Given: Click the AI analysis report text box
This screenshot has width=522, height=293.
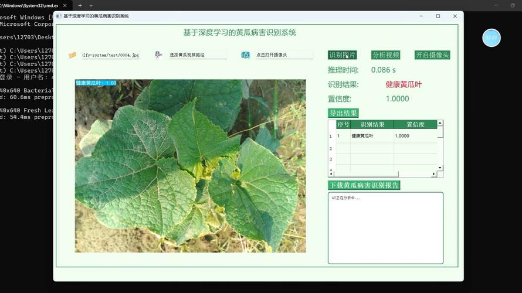Looking at the screenshot, I should coord(385,228).
